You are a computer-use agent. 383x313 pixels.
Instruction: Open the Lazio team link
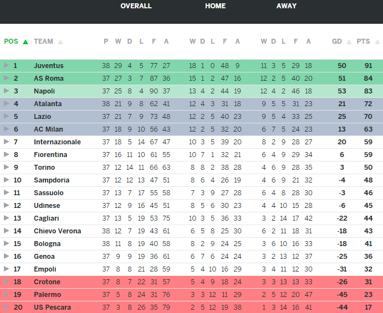[42, 116]
